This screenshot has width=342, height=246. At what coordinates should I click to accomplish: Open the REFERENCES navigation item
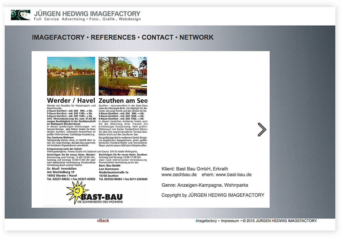click(x=113, y=37)
